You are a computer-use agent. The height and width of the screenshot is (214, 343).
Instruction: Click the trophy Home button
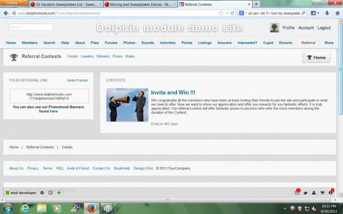click(x=316, y=57)
